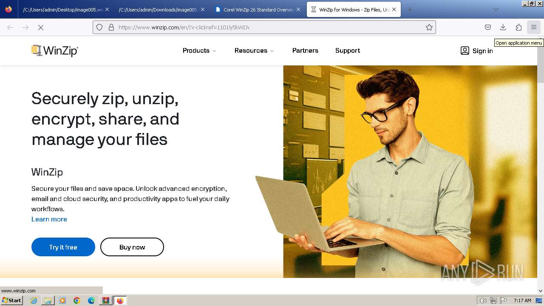Open the Extensions puzzle icon

point(518,27)
